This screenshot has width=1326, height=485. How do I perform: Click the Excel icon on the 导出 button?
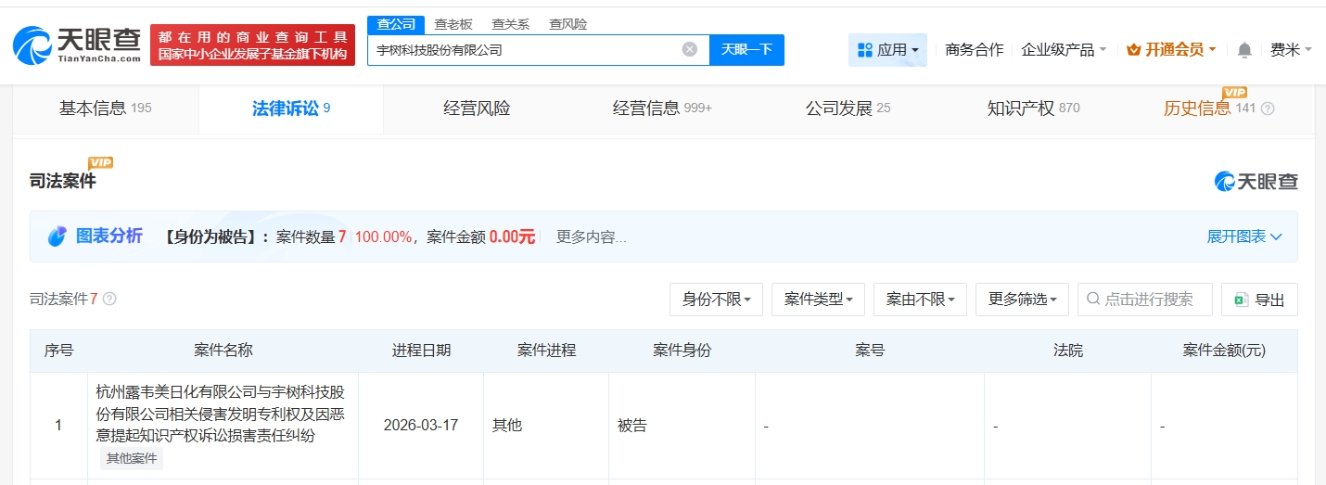[x=1242, y=300]
